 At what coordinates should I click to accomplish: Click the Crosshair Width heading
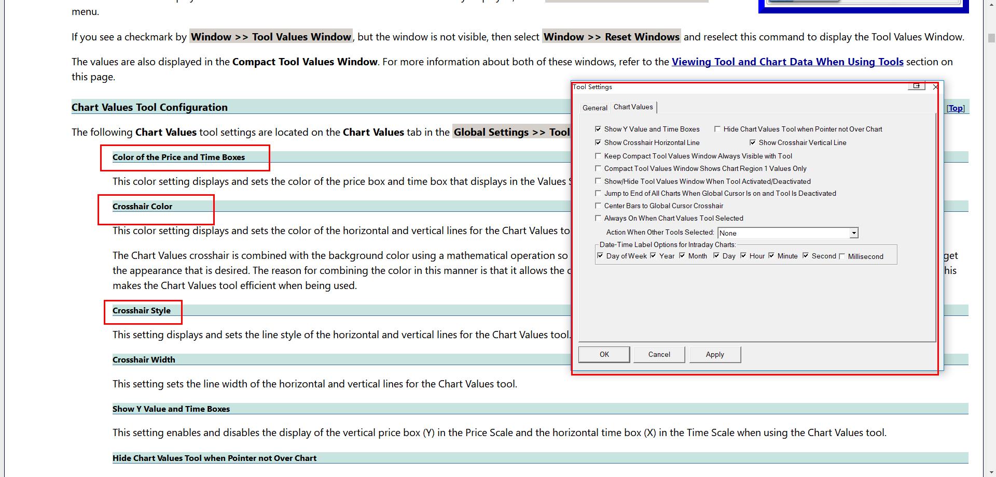point(144,359)
